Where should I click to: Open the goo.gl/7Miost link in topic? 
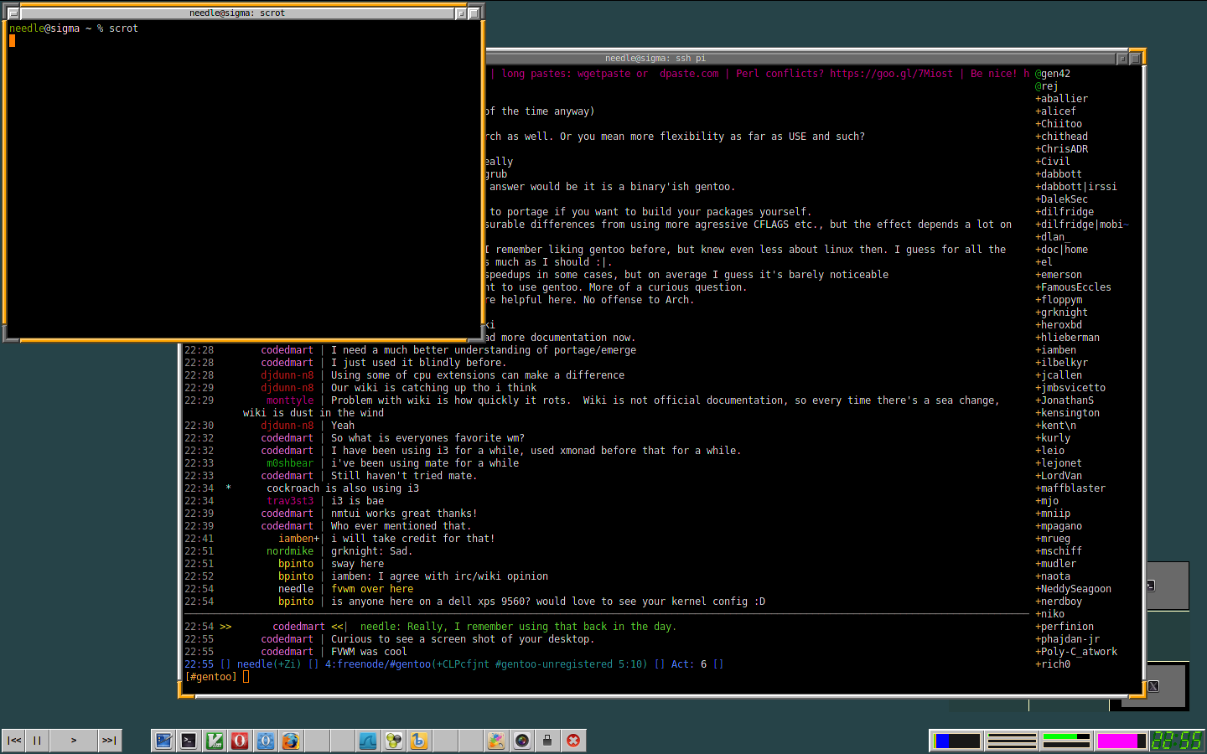click(x=891, y=74)
